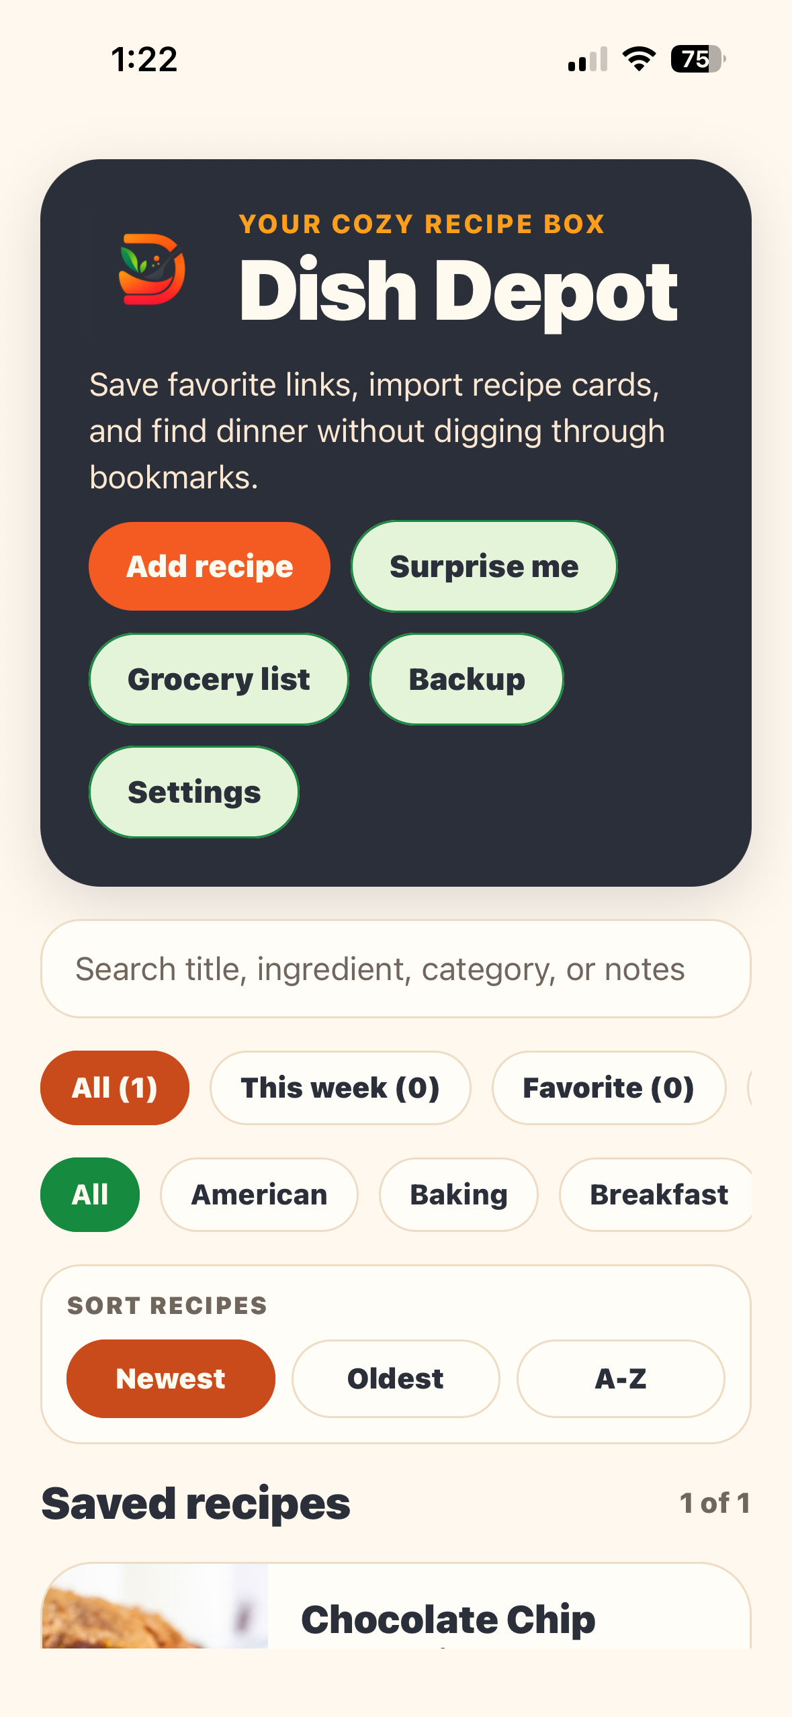This screenshot has width=792, height=1717.
Task: Open Settings from the header card
Action: pos(194,792)
